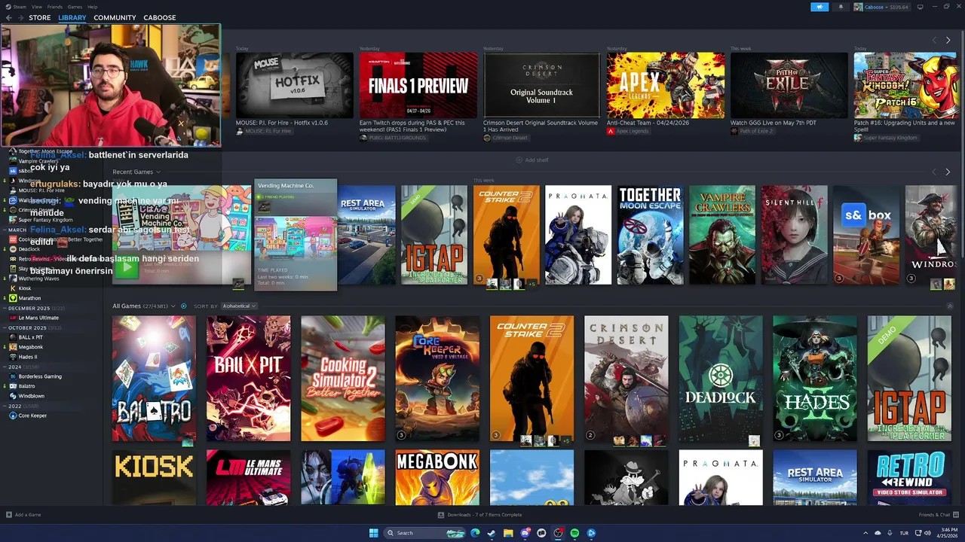The width and height of the screenshot is (965, 542).
Task: Open Downloads status at bottom bar
Action: click(x=479, y=515)
